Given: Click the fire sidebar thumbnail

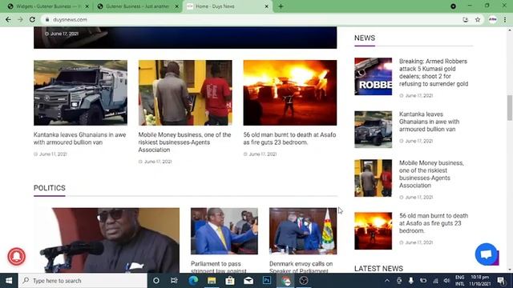Looking at the screenshot, I should pos(373,231).
